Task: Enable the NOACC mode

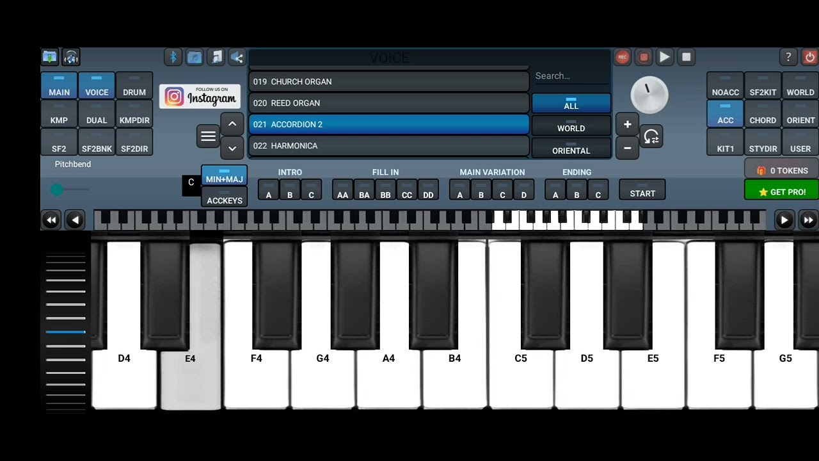Action: 726,86
